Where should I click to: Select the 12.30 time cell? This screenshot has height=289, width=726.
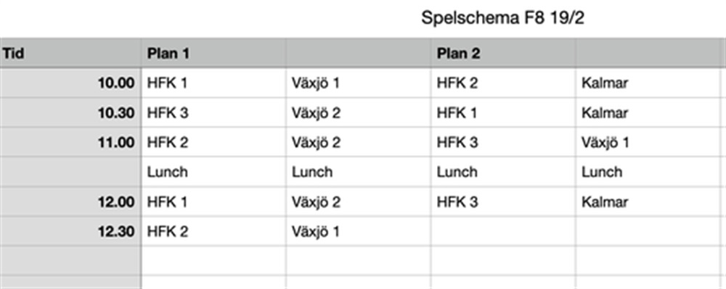70,231
